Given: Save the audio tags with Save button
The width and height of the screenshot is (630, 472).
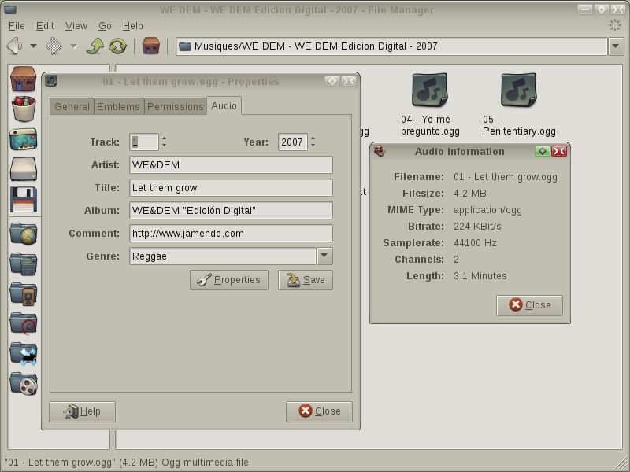Looking at the screenshot, I should click(x=306, y=280).
